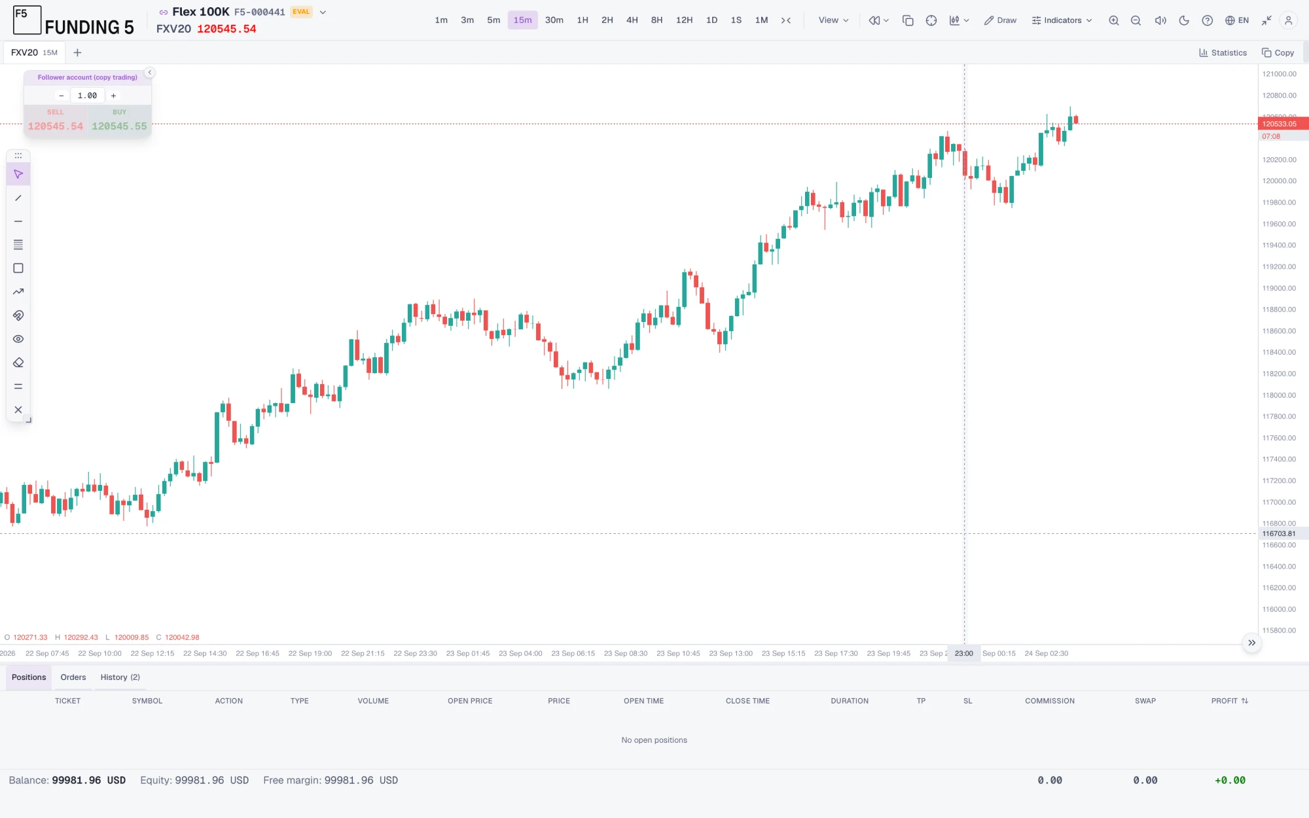Select the arrow trend tool
Image resolution: width=1309 pixels, height=818 pixels.
(x=18, y=292)
